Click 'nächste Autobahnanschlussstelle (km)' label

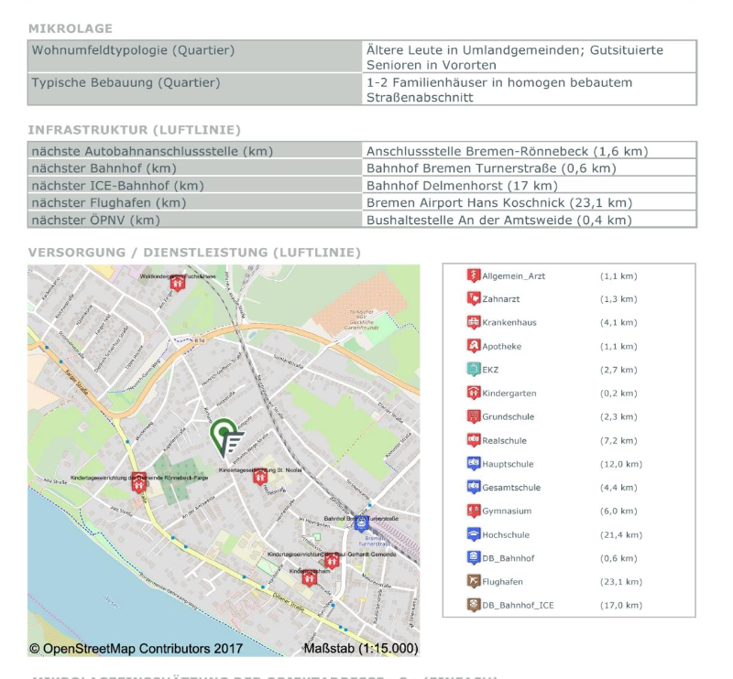[152, 151]
